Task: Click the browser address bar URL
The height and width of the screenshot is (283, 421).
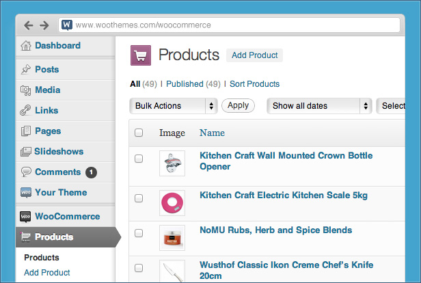Action: (143, 25)
